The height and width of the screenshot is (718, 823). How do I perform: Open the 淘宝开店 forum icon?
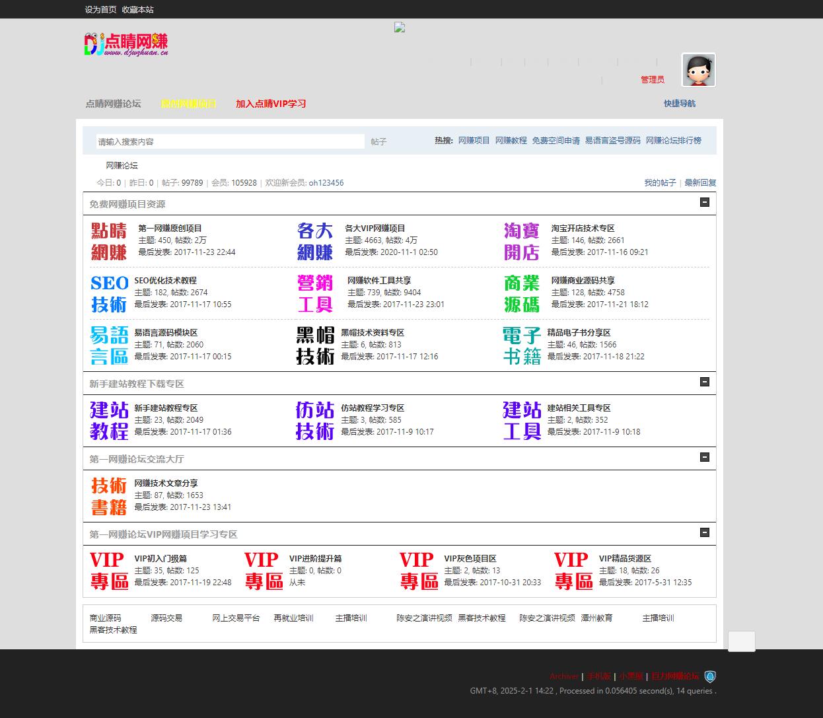click(x=521, y=241)
